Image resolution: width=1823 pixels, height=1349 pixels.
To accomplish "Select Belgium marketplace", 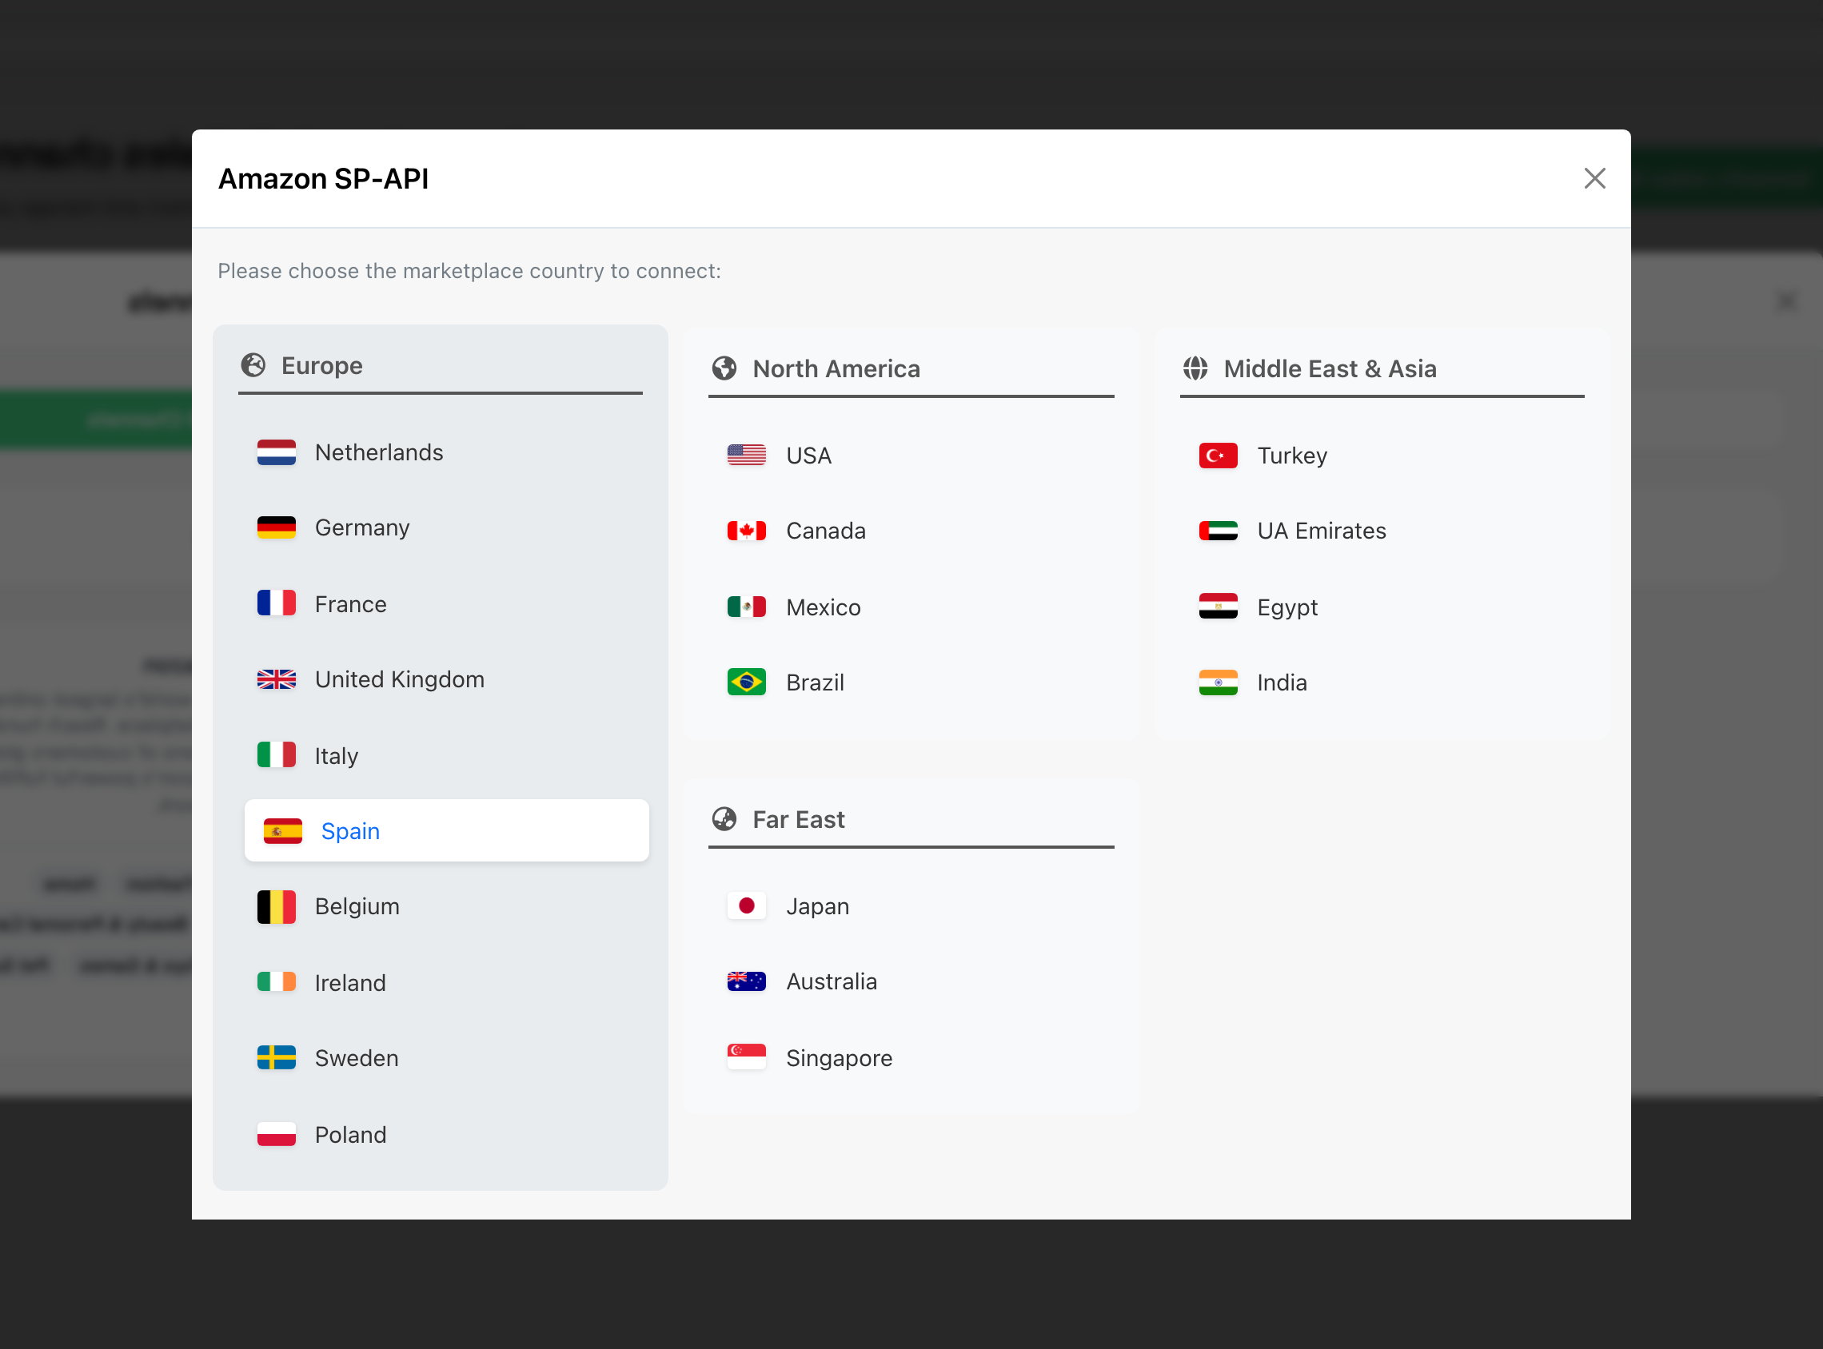I will 441,906.
